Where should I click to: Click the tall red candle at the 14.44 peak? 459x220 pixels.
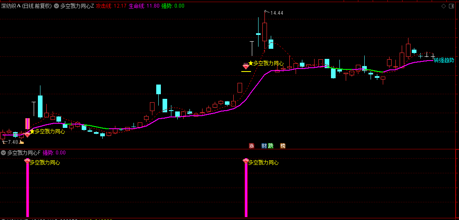tap(264, 32)
